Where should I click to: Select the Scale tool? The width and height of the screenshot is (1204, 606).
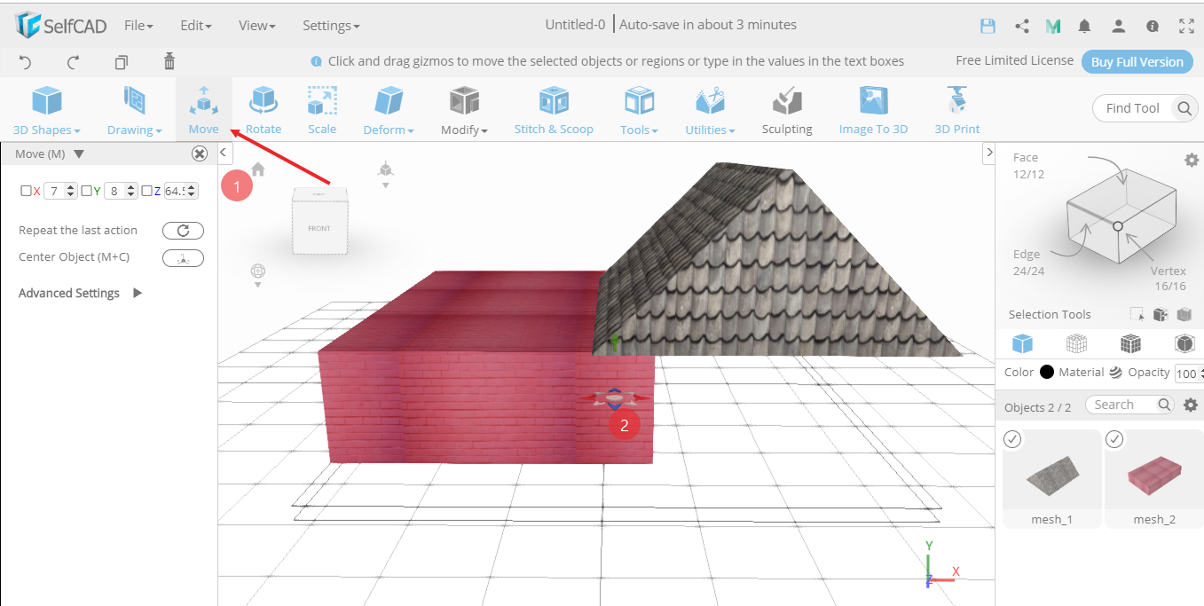(321, 109)
